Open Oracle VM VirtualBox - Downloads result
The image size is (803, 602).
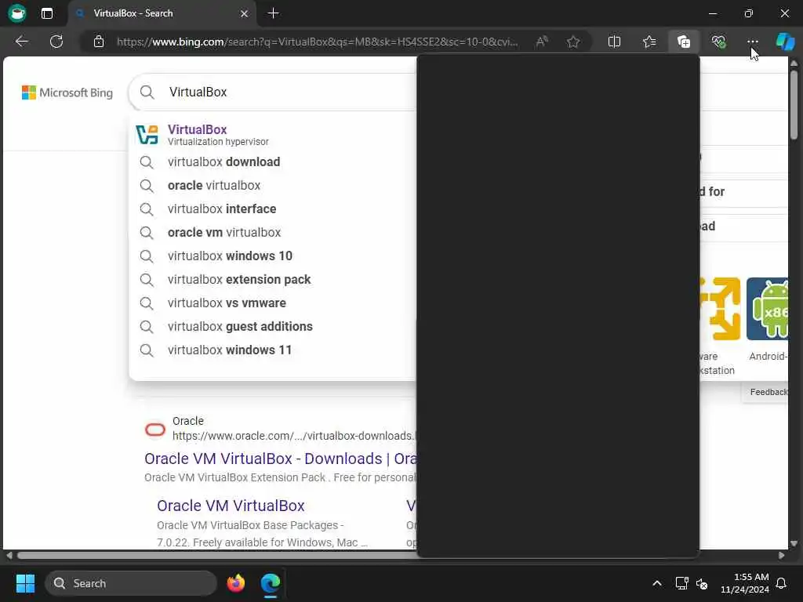(x=280, y=459)
